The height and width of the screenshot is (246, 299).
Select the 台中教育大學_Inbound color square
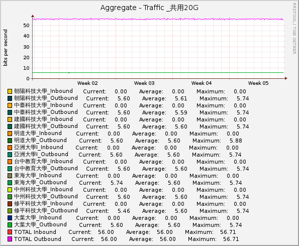(x=10, y=162)
